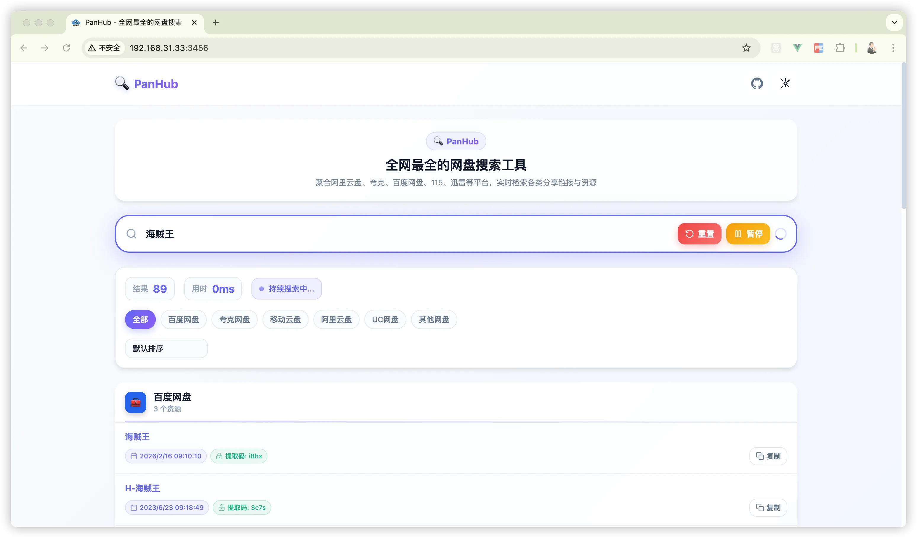The width and height of the screenshot is (917, 538).
Task: Click the 百度网盘 group heading
Action: tap(172, 397)
